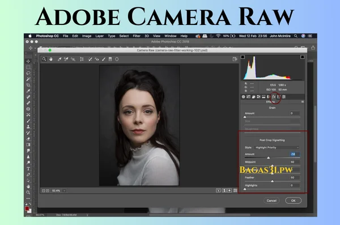Open the Image menu
Viewport: 340px width, 225px height.
coord(87,36)
